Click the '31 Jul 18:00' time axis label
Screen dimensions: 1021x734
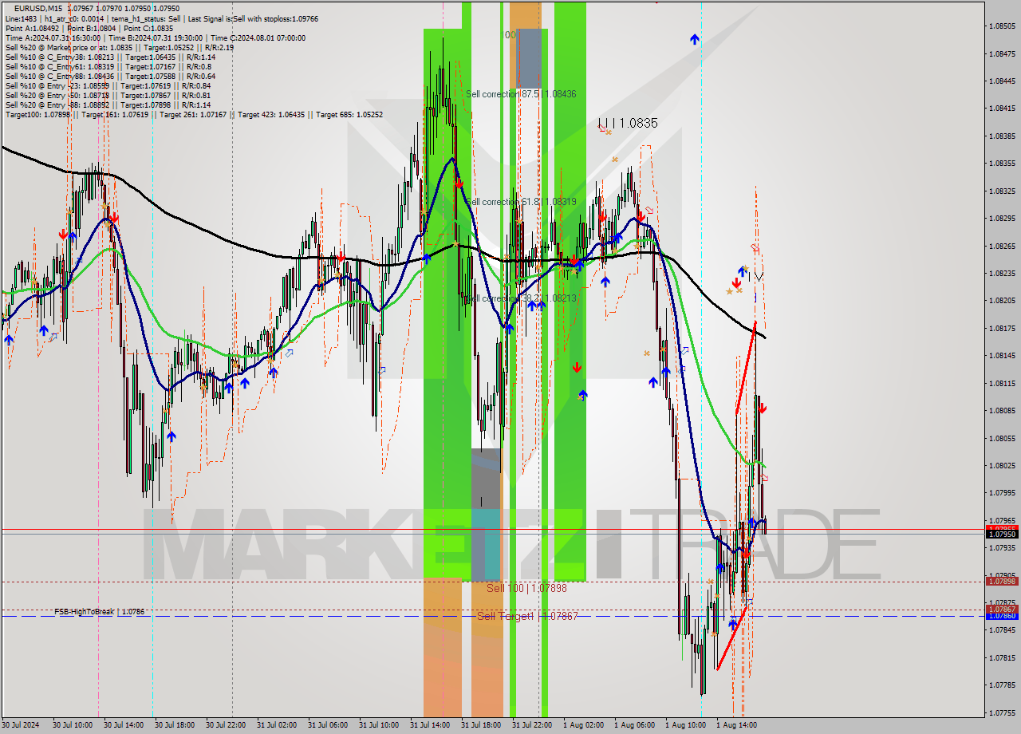(482, 725)
